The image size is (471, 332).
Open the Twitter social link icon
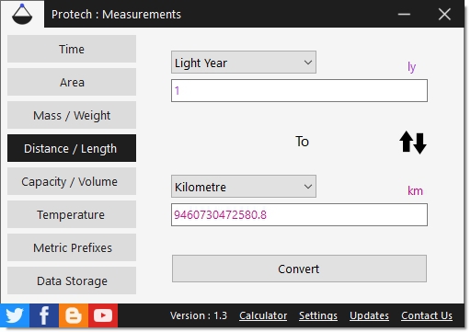coord(15,315)
